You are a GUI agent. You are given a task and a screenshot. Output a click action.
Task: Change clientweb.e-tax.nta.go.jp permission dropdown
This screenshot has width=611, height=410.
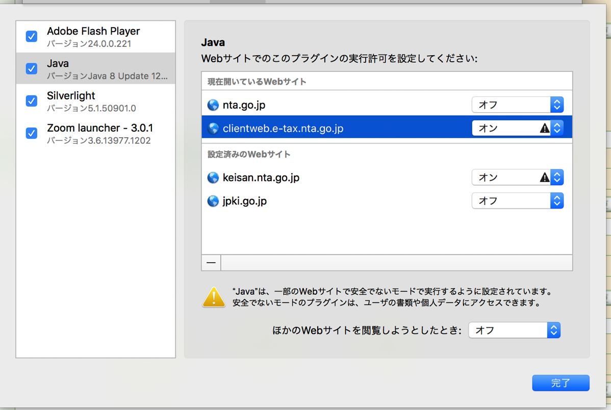(x=518, y=128)
